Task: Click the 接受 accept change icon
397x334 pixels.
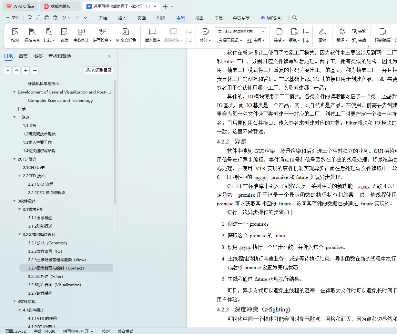Action: tap(280, 32)
